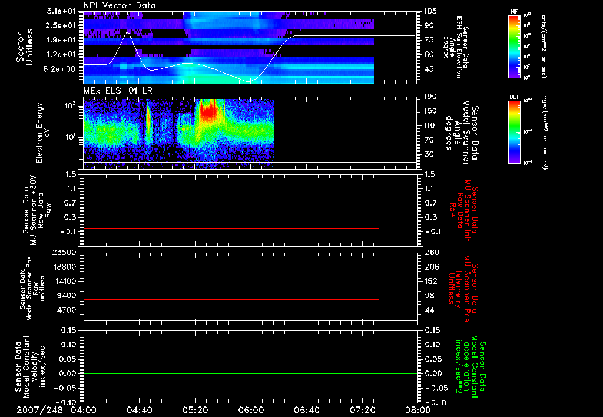
Task: Click the "Electron Energy eV" axis label
Action: [x=42, y=133]
